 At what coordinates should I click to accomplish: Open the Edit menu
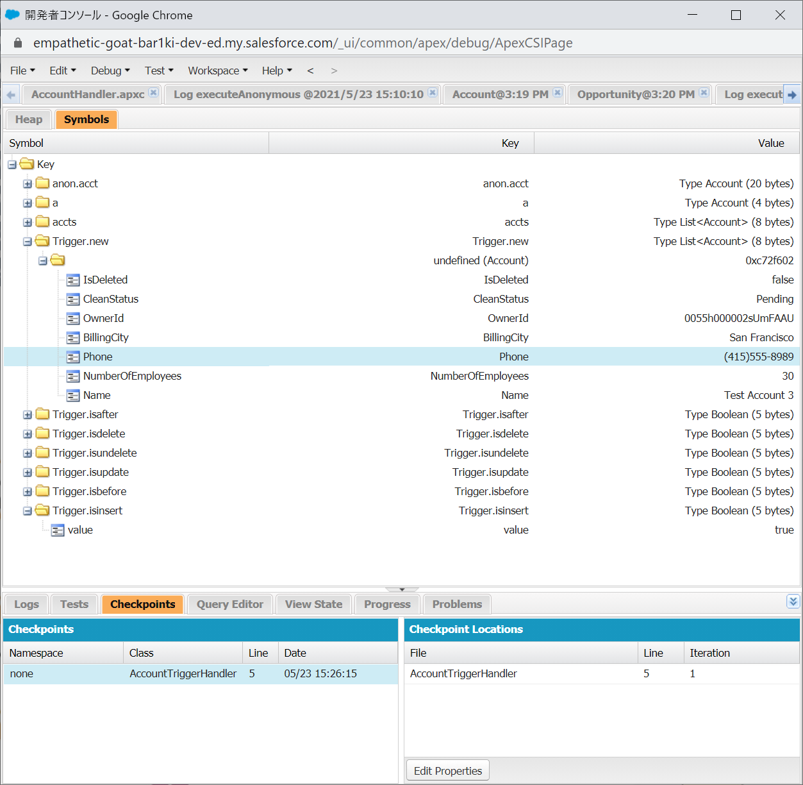(63, 71)
